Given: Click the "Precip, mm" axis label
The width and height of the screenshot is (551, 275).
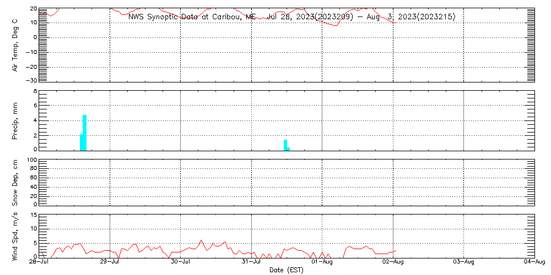Looking at the screenshot, I should click(x=16, y=119).
